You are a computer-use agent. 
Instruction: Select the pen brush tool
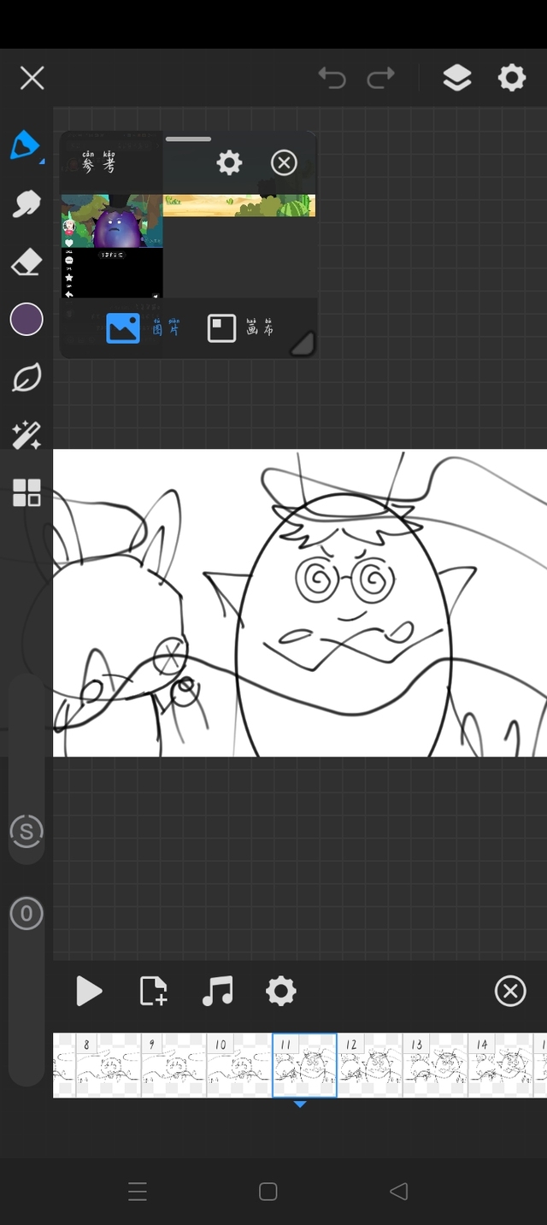[x=26, y=146]
